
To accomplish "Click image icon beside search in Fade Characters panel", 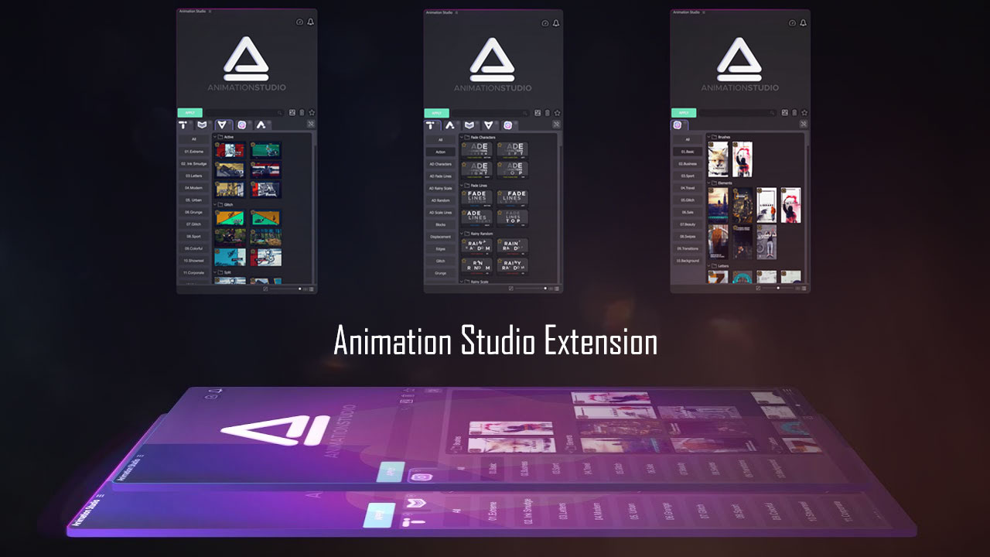I will tap(538, 112).
